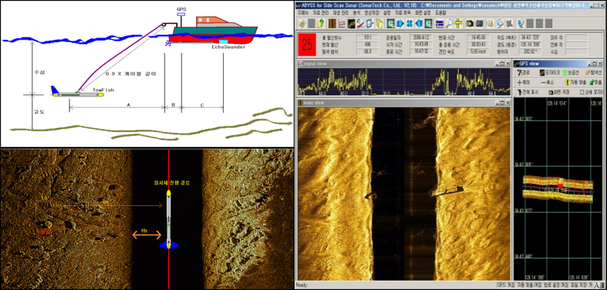This screenshot has height=290, width=607.
Task: Open the 분석 menu
Action: coord(356,12)
